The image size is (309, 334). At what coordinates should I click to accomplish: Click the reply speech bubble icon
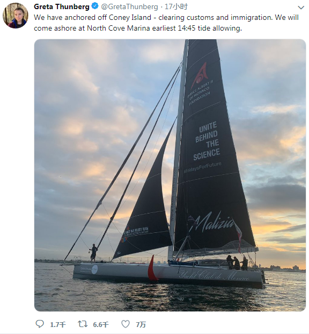point(40,324)
